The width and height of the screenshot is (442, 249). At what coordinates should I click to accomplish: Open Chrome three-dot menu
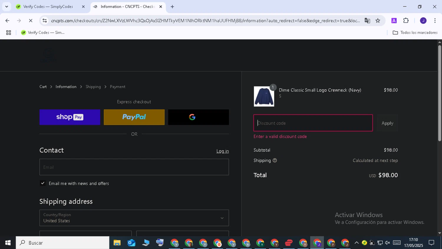click(x=435, y=21)
